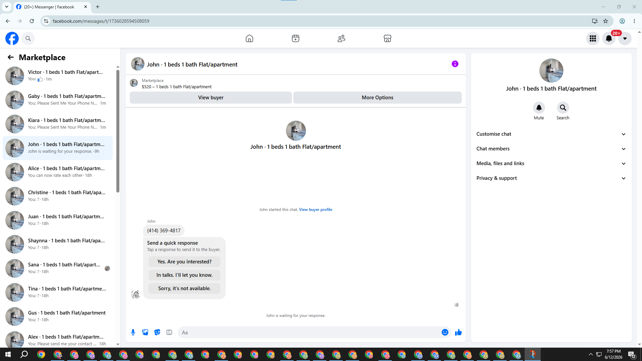Image resolution: width=642 pixels, height=361 pixels.
Task: Select John's conversation in the chat list
Action: click(x=58, y=148)
